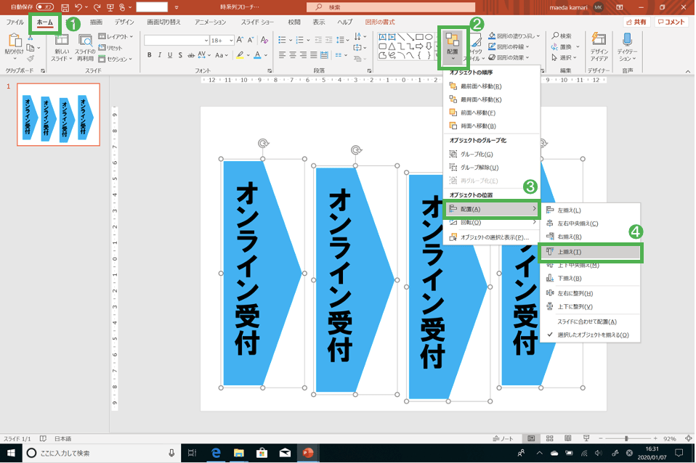Click the bullet list icon
Viewport: 696px width, 463px height.
click(281, 41)
